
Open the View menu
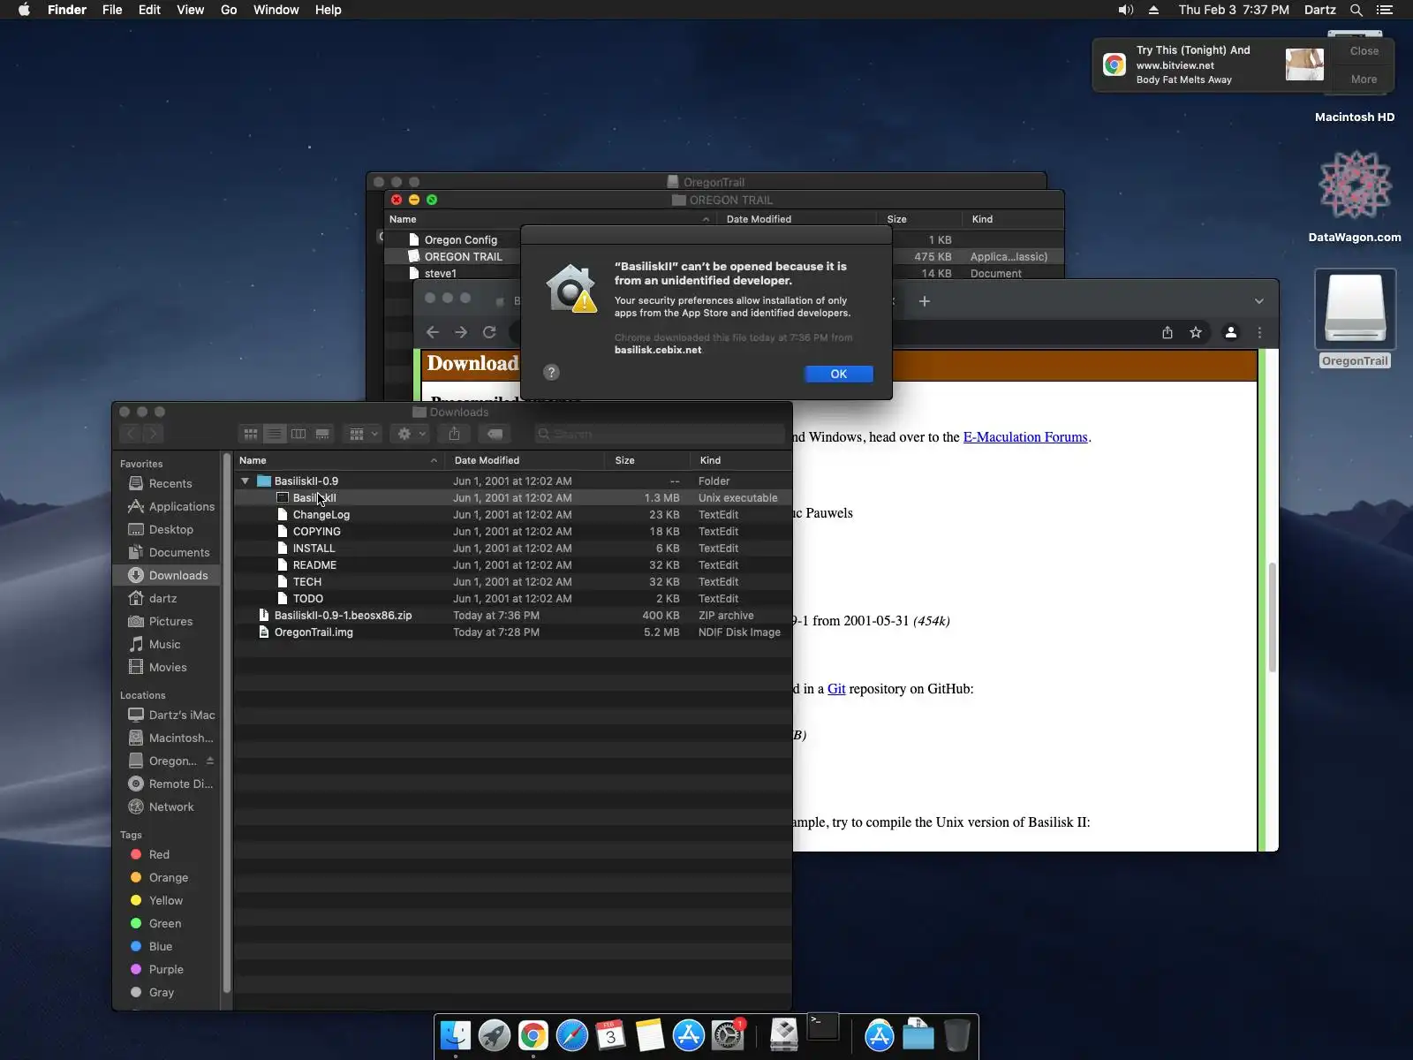(190, 10)
